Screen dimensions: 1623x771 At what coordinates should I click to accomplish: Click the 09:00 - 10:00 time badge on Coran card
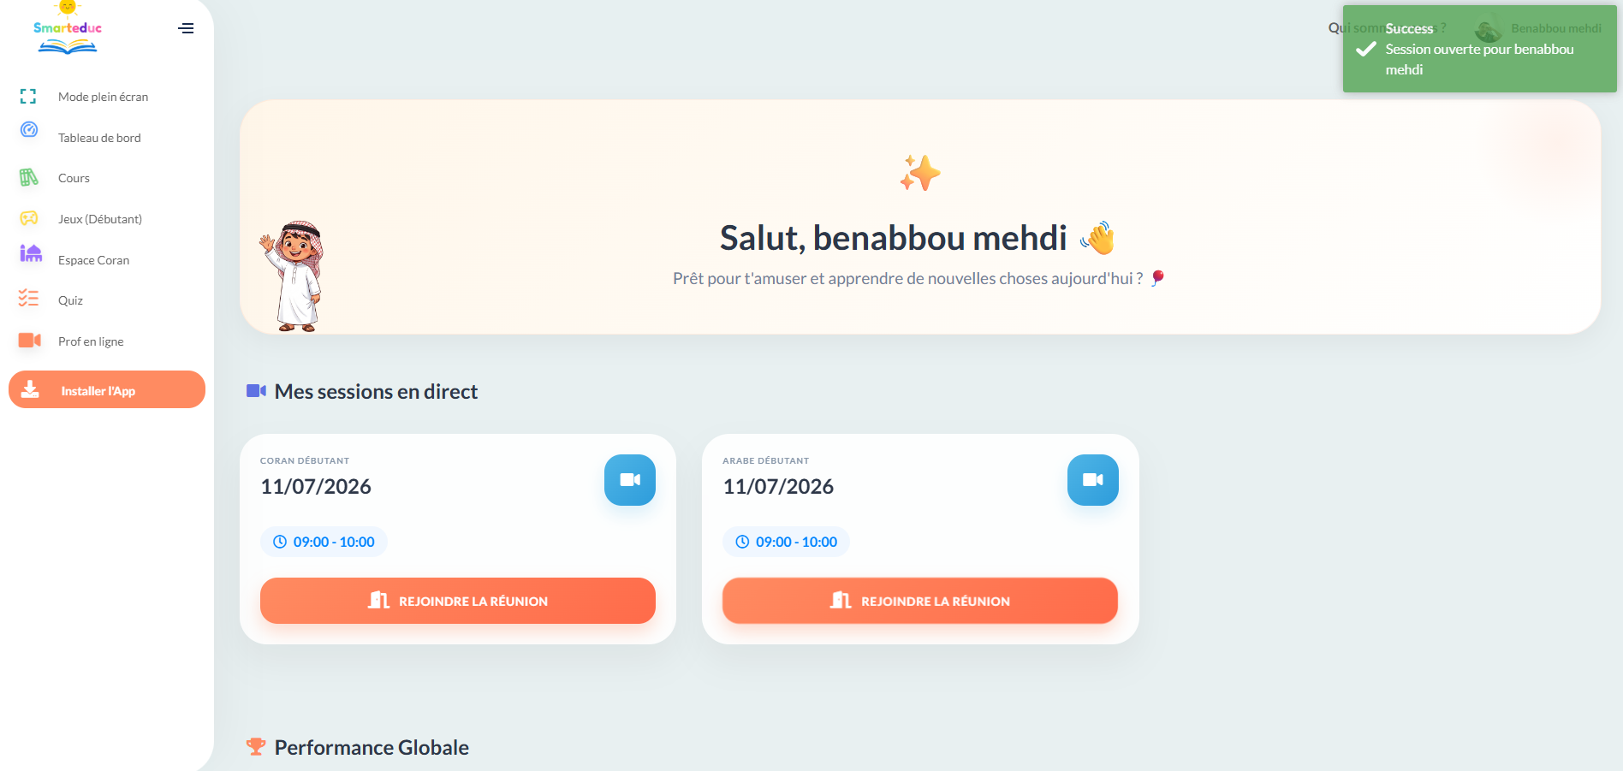pyautogui.click(x=324, y=542)
